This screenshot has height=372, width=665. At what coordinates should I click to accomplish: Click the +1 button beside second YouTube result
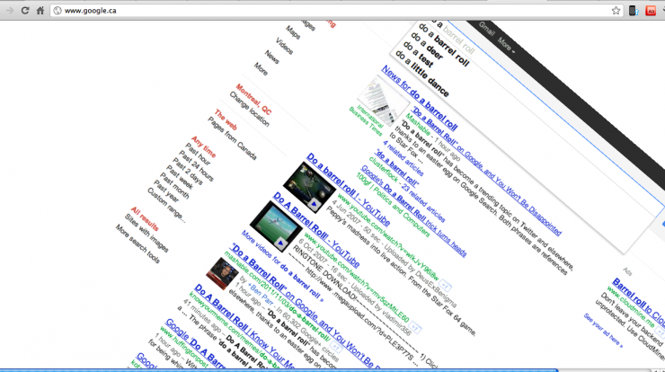click(x=415, y=326)
